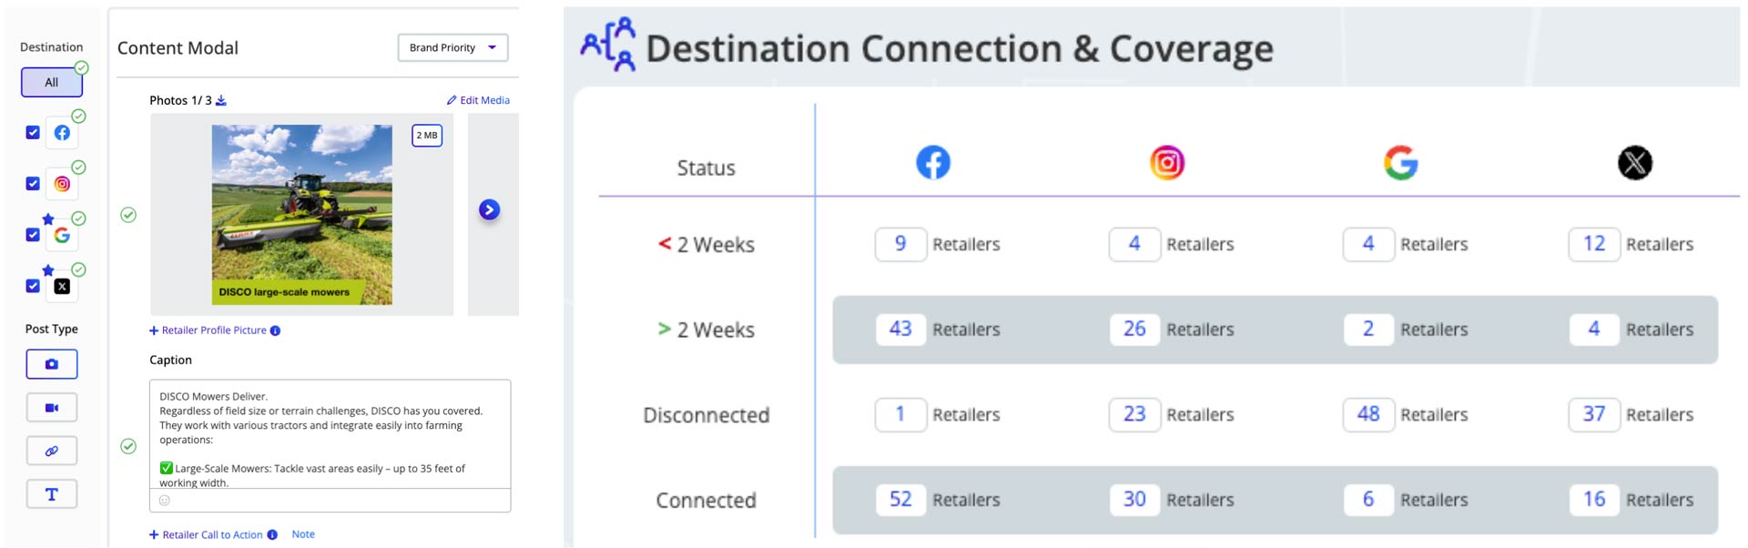Uncheck the Instagram destination checkbox
The image size is (1748, 548).
pos(33,183)
